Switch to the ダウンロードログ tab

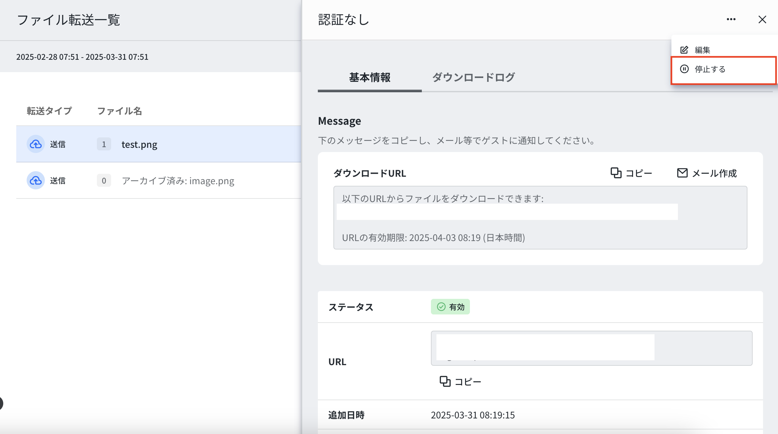point(473,77)
